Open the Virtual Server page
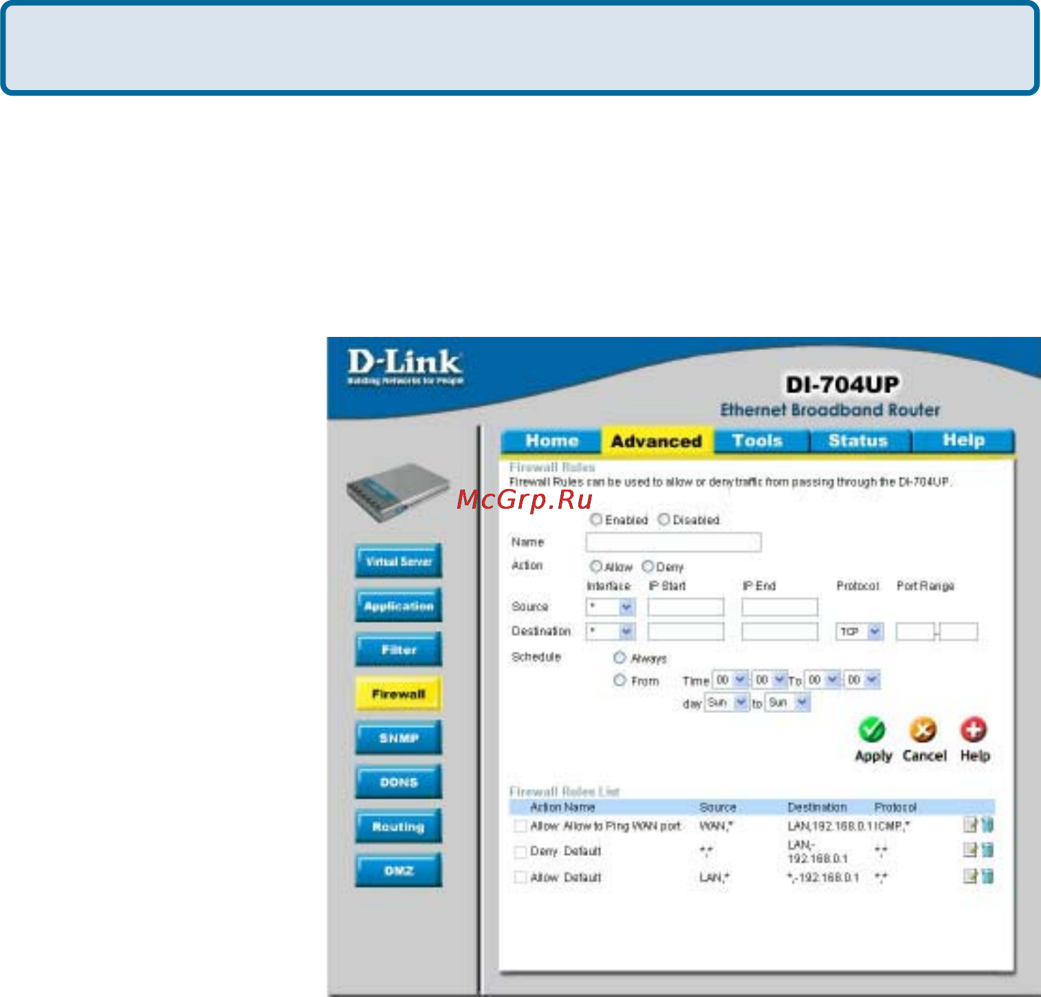1041x997 pixels. (x=399, y=561)
